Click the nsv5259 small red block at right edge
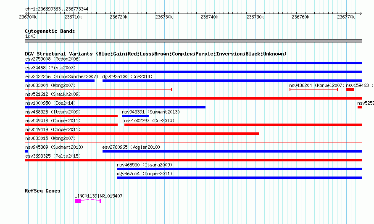 [x=360, y=107]
